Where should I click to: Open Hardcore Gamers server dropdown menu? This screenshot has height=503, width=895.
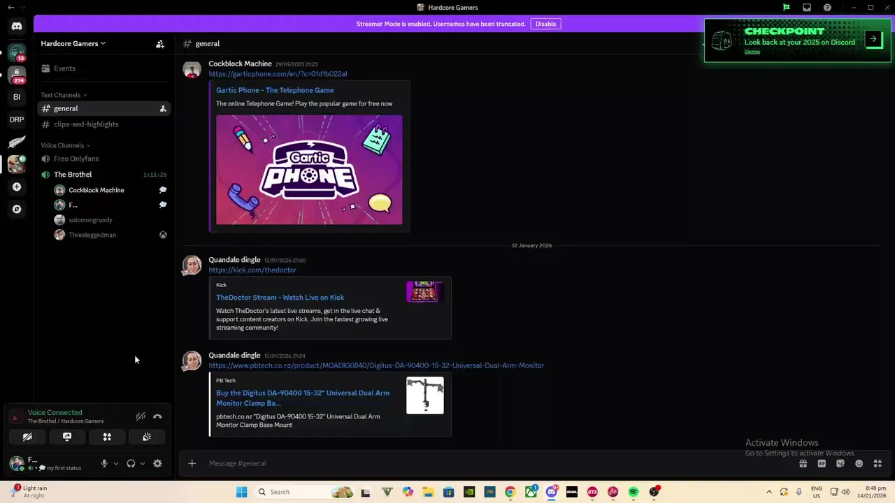click(x=73, y=43)
